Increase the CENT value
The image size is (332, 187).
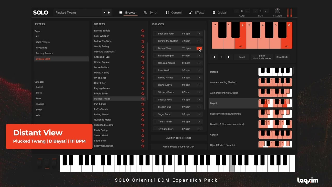pos(247,11)
